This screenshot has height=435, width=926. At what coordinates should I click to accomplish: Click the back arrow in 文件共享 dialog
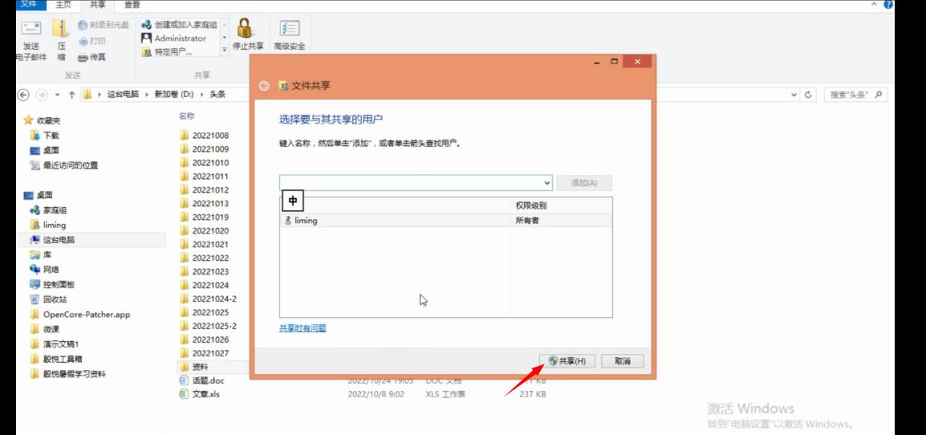pyautogui.click(x=265, y=86)
